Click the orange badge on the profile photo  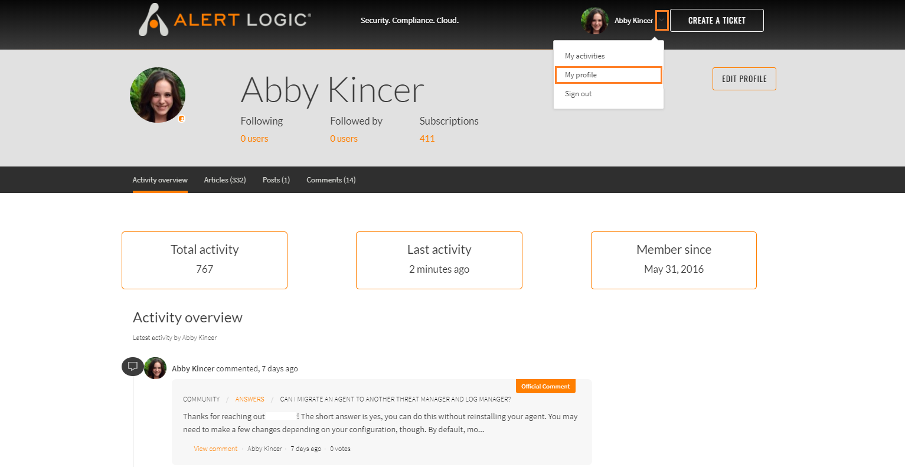[x=182, y=119]
